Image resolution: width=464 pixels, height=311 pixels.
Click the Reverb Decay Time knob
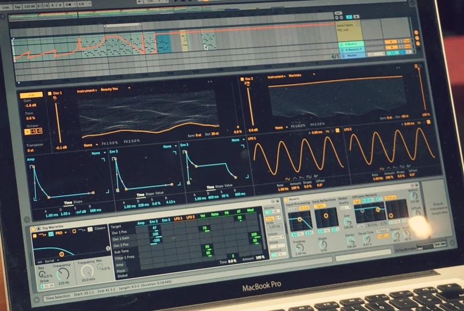coord(367,239)
